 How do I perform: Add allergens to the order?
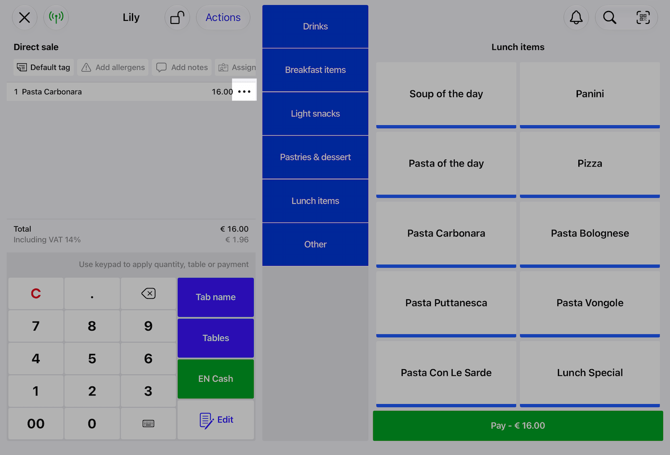pos(113,67)
